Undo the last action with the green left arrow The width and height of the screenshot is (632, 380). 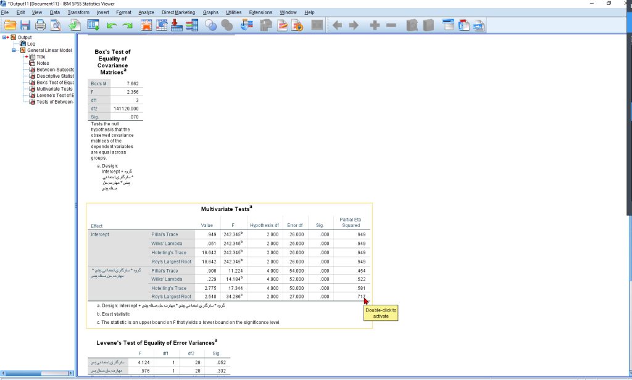112,25
